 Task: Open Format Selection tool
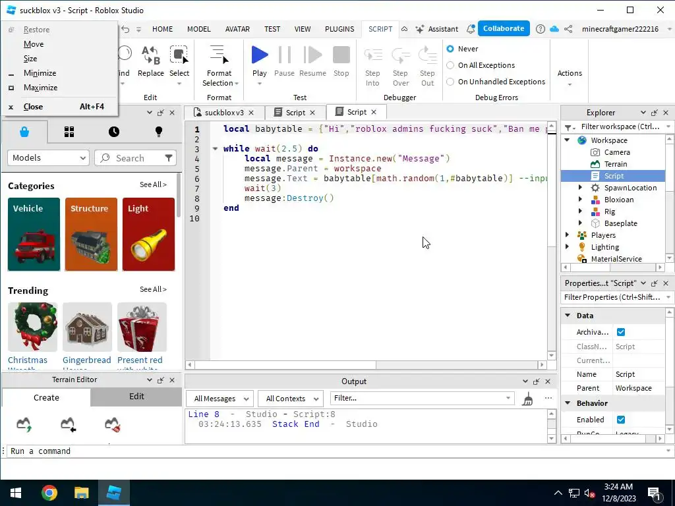pos(219,65)
